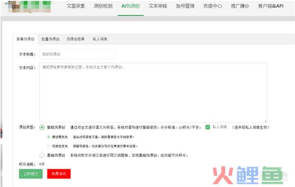Click the 文本标题 input field

point(77,54)
